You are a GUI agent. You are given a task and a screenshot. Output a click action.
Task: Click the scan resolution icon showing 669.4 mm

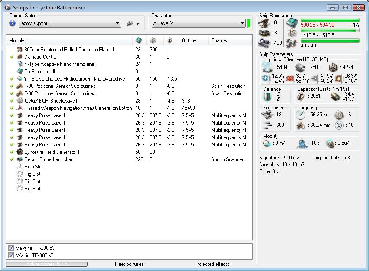click(301, 125)
